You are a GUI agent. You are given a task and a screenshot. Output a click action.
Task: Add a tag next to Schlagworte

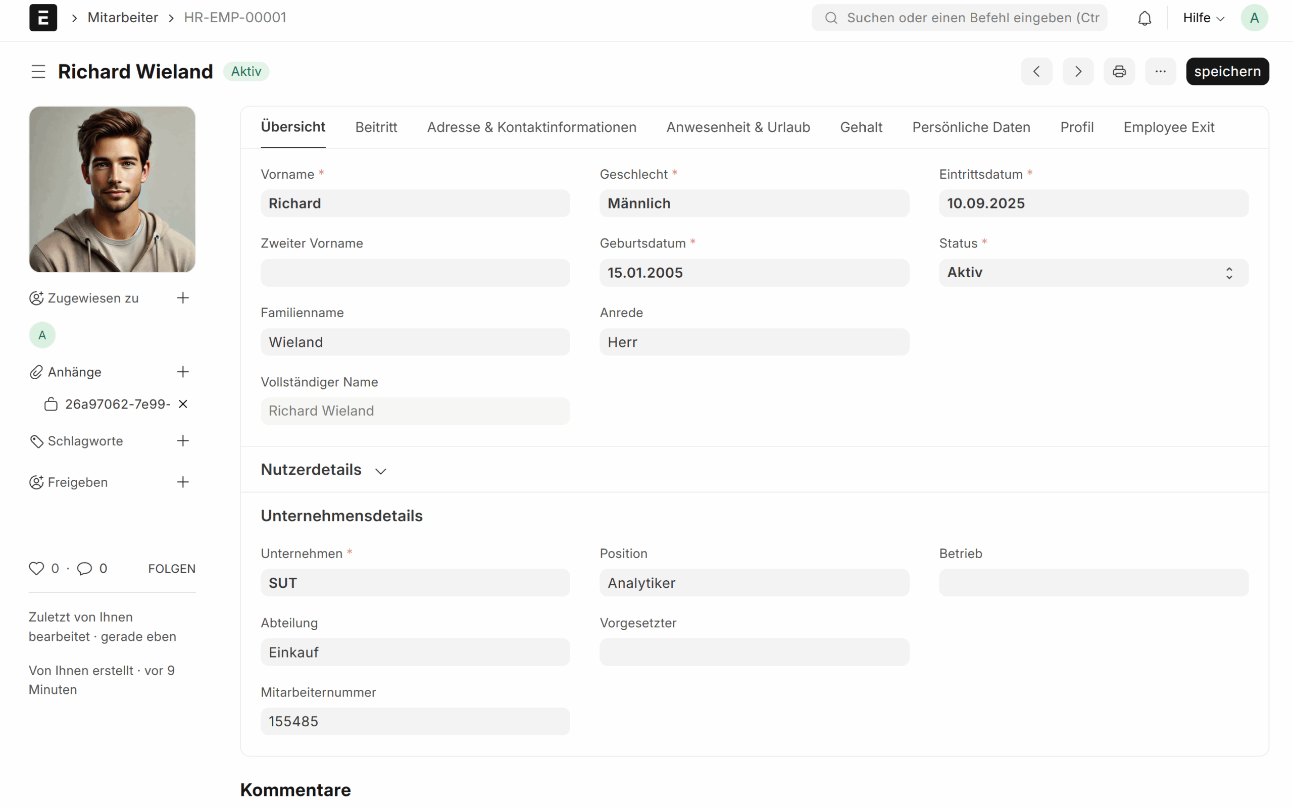[182, 441]
